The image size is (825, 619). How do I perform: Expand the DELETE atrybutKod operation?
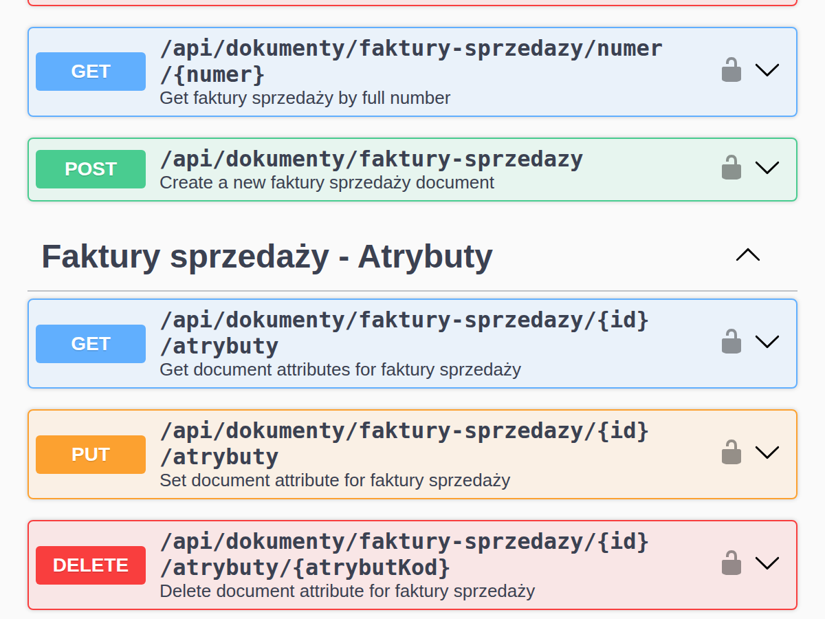click(x=768, y=562)
